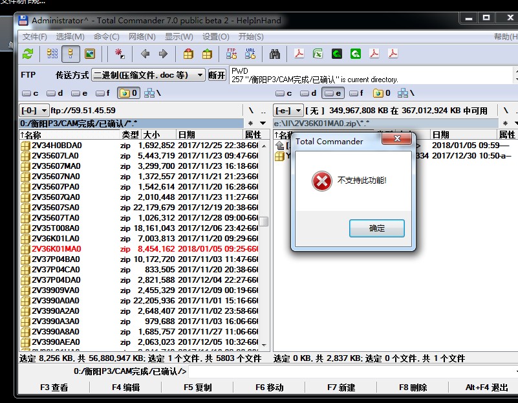518x403 pixels.
Task: Click left panel scroll up arrow
Action: 264,146
